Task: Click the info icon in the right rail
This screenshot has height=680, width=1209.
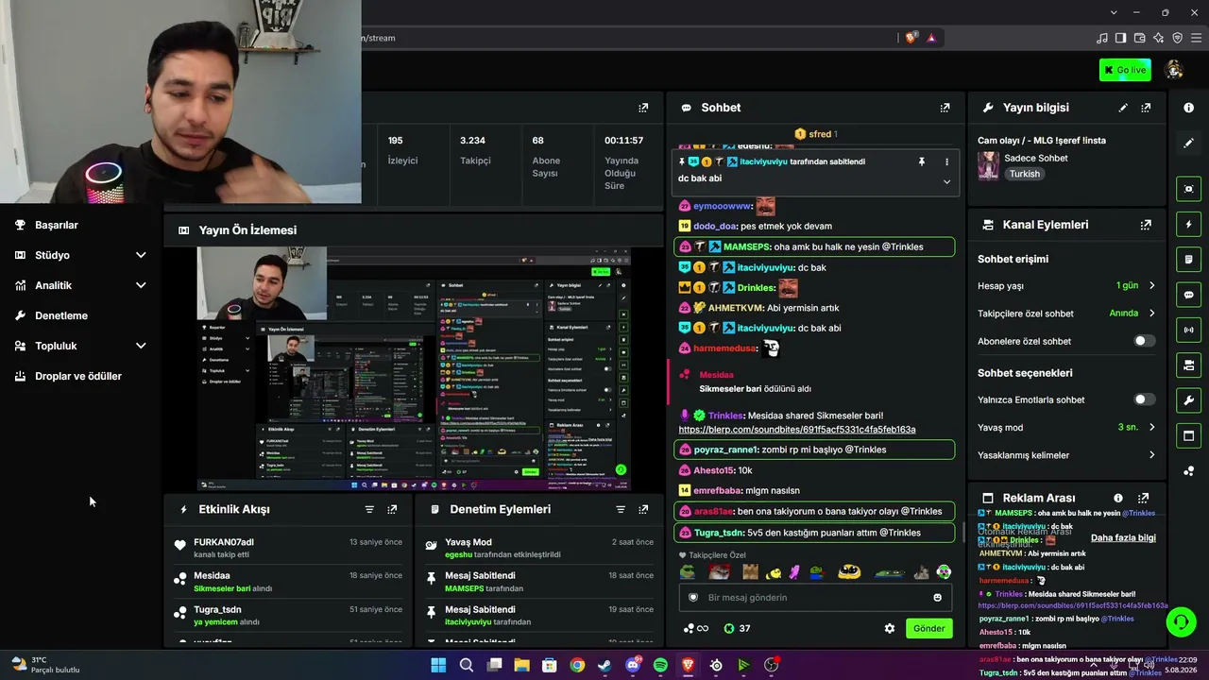Action: point(1188,108)
